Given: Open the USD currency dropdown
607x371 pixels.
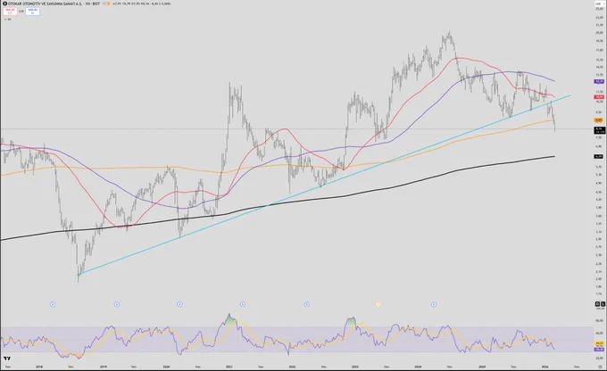Looking at the screenshot, I should [598, 4].
